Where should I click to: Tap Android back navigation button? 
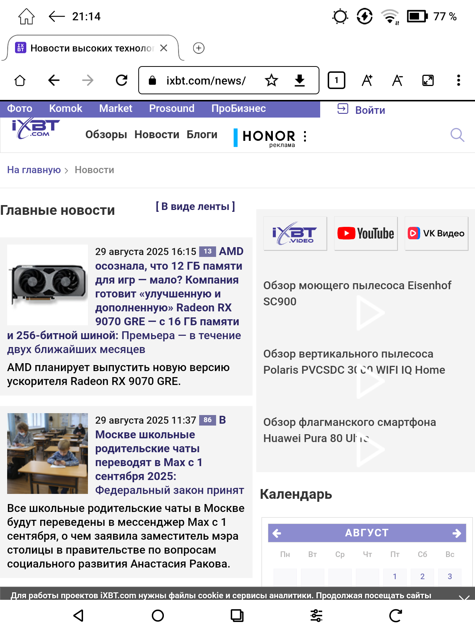pos(79,616)
